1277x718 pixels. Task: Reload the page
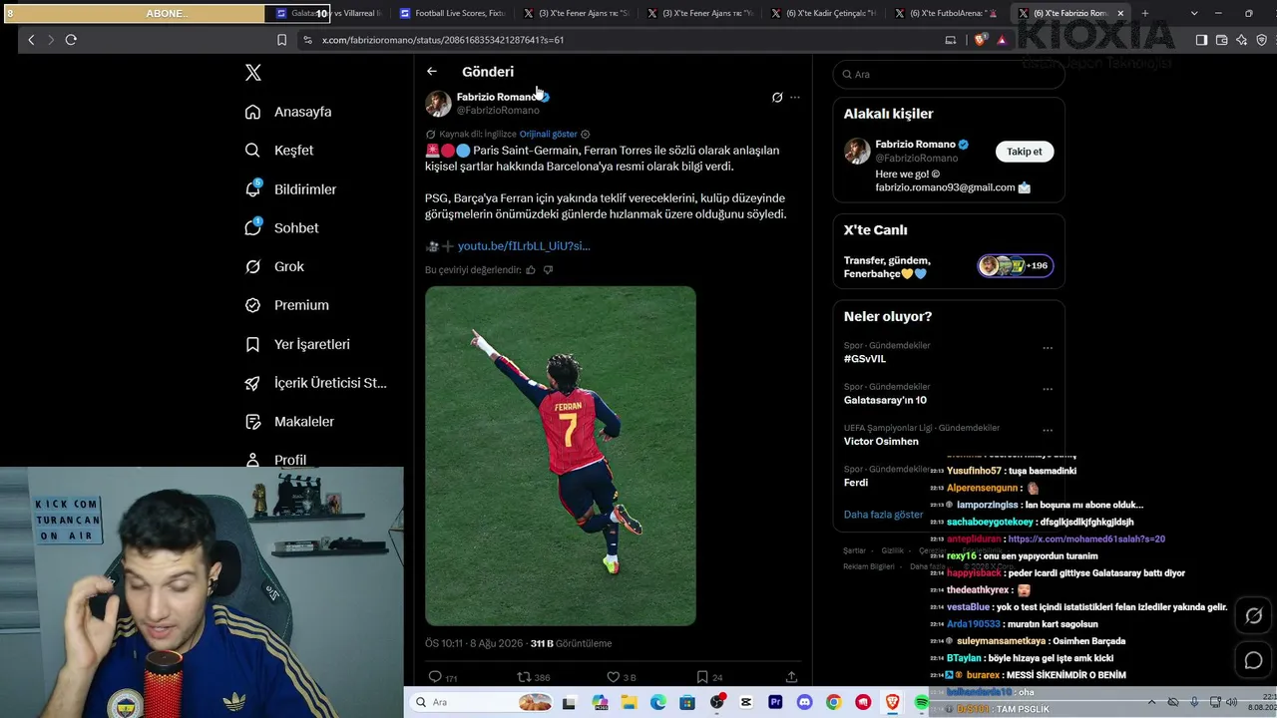pos(71,40)
